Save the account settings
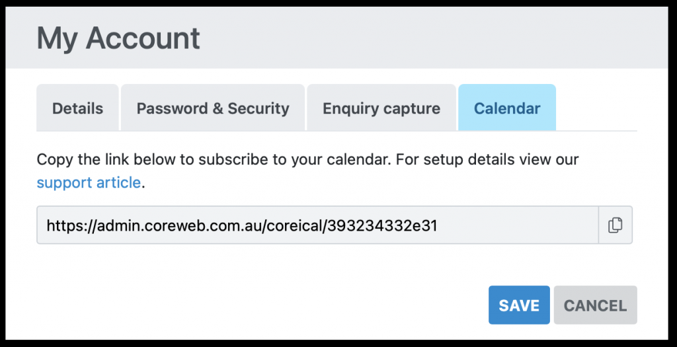Viewport: 677px width, 347px height. point(519,305)
